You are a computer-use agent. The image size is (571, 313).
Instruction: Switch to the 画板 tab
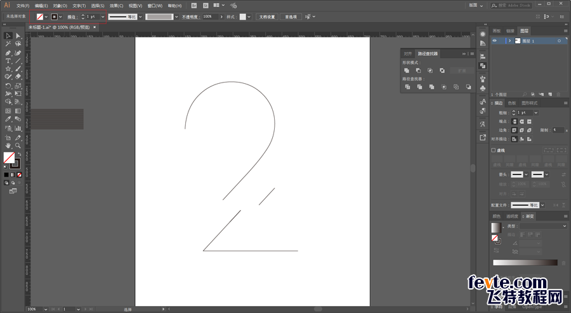496,31
